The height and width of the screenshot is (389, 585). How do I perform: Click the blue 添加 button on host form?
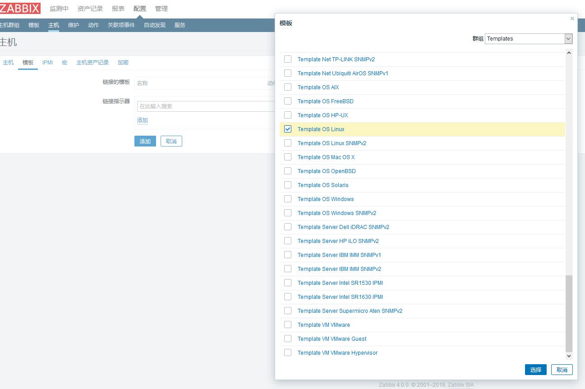click(x=145, y=141)
